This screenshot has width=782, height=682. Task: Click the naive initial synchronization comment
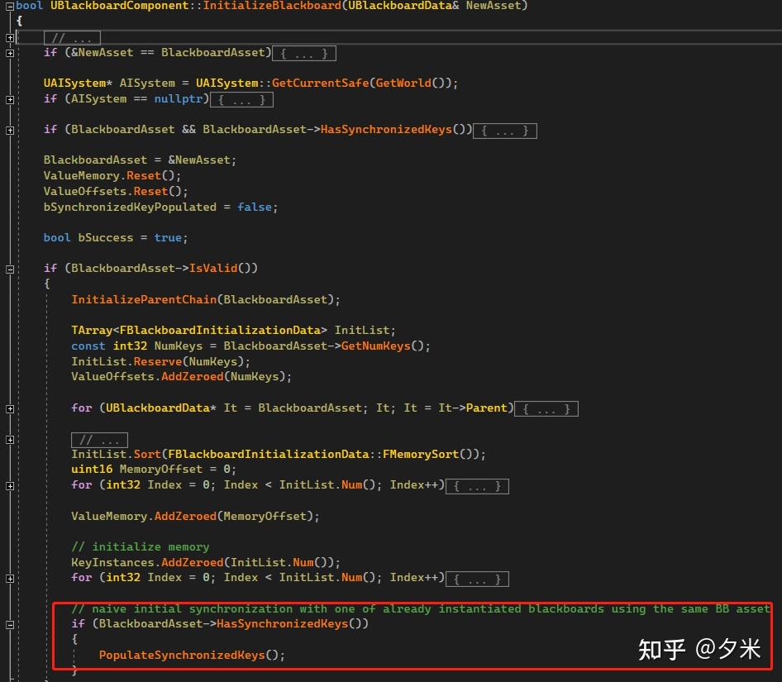(x=421, y=608)
